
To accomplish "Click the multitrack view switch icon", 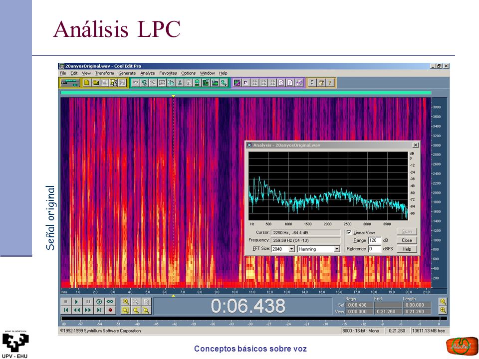I will click(70, 83).
